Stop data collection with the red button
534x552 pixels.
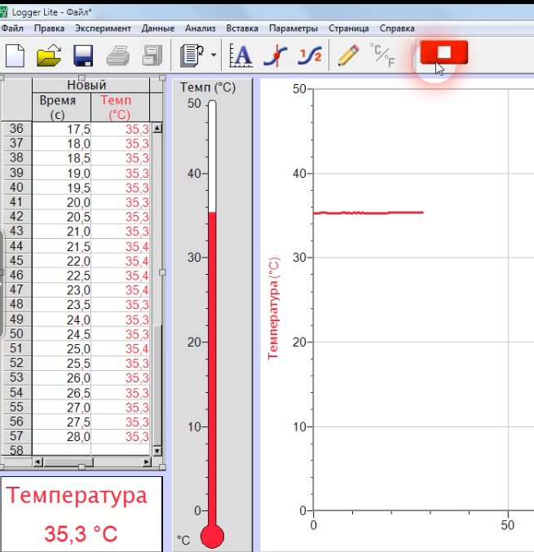click(x=444, y=53)
